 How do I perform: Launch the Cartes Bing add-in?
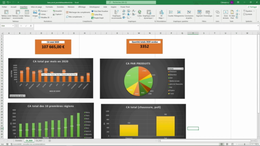(97, 15)
